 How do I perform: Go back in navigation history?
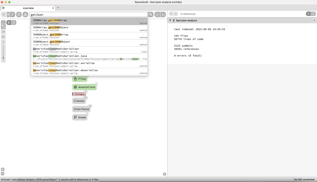click(4, 15)
